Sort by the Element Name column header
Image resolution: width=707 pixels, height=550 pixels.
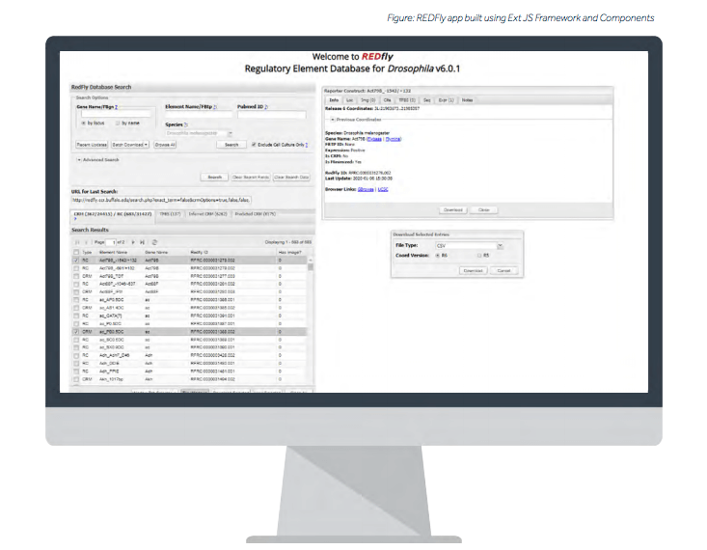pos(120,252)
